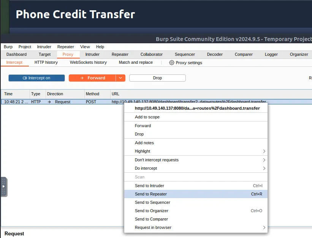This screenshot has height=238, width=312.
Task: Open the Decoder tool tab
Action: [x=215, y=54]
